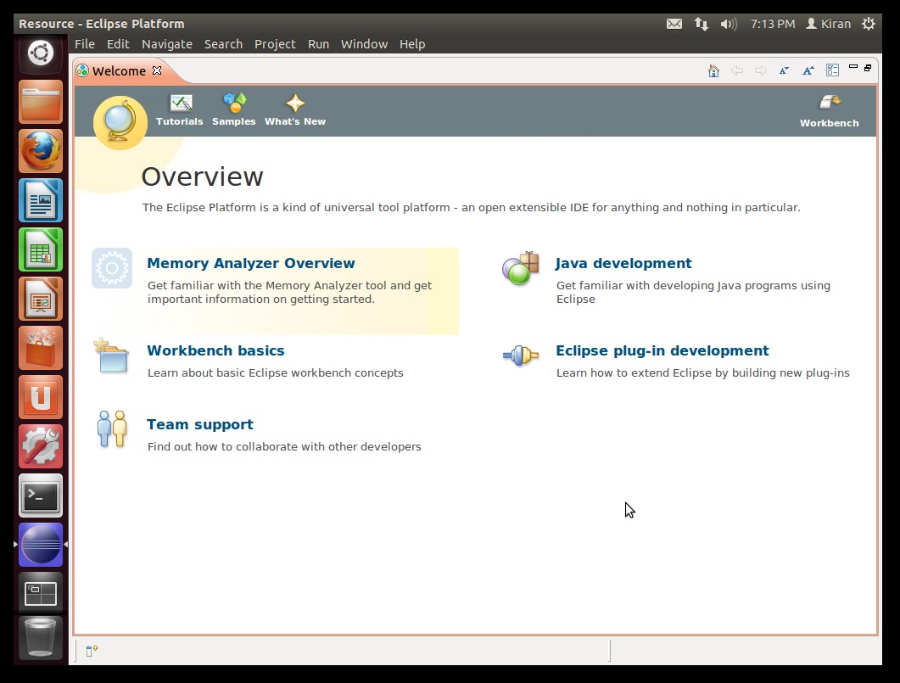Click the Overview globe icon
Viewport: 900px width, 683px height.
[120, 123]
